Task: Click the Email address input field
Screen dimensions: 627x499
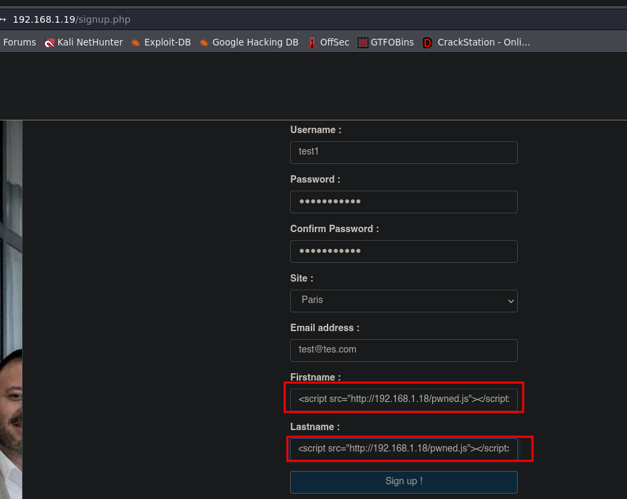Action: tap(404, 350)
